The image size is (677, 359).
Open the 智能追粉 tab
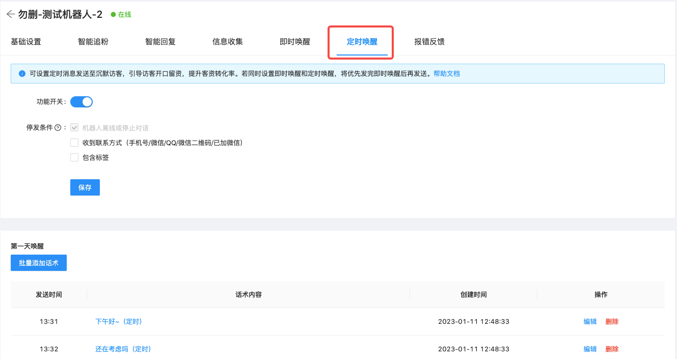[93, 42]
